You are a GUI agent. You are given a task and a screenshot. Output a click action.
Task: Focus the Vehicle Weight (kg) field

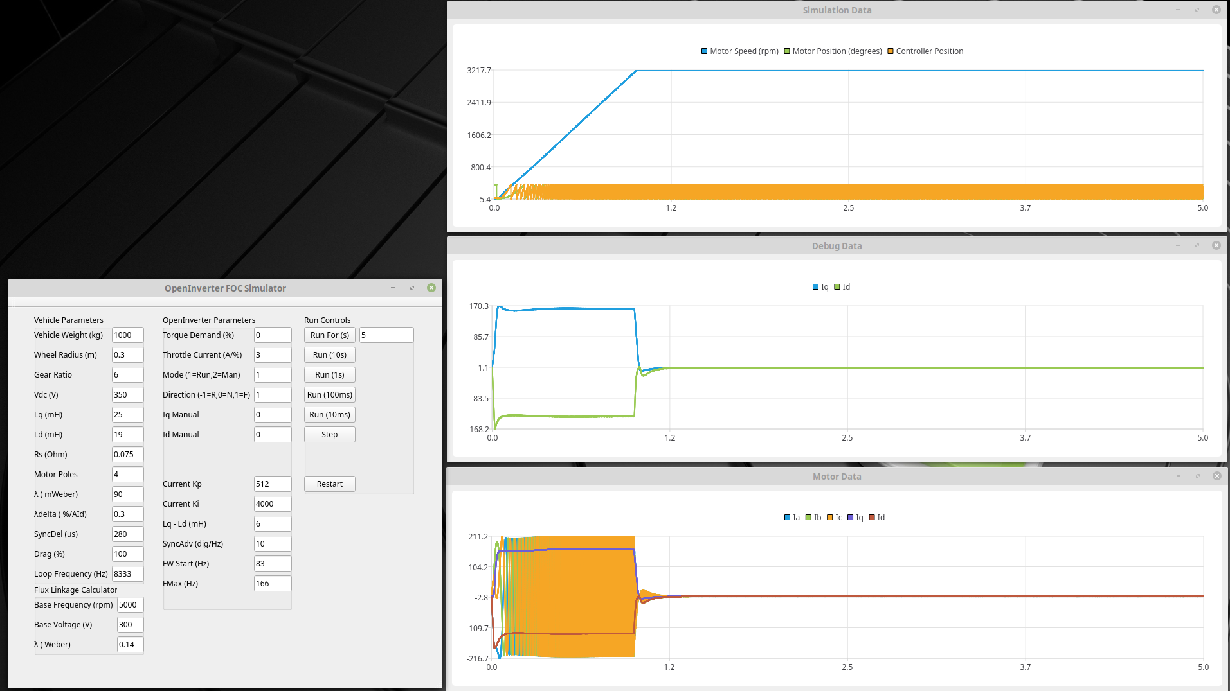pyautogui.click(x=127, y=335)
